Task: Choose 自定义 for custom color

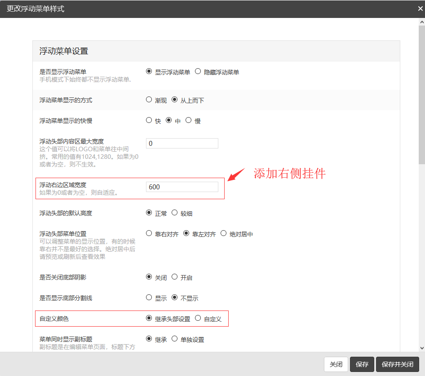Action: pyautogui.click(x=198, y=318)
